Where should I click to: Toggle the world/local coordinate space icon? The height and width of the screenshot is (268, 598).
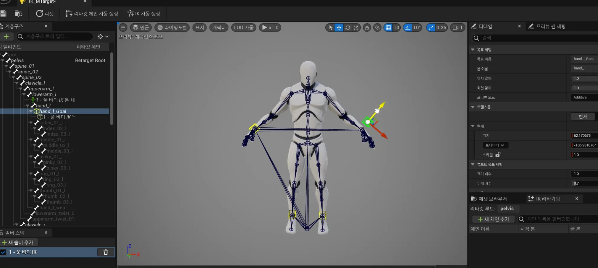point(367,27)
